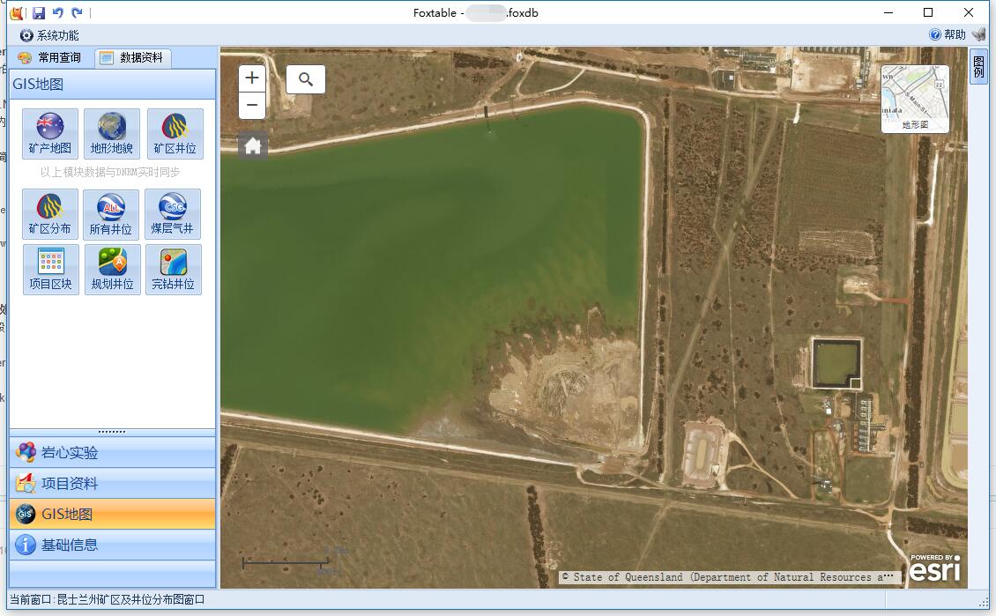The image size is (996, 616).
Task: Click the redo arrow in title bar
Action: tap(77, 12)
